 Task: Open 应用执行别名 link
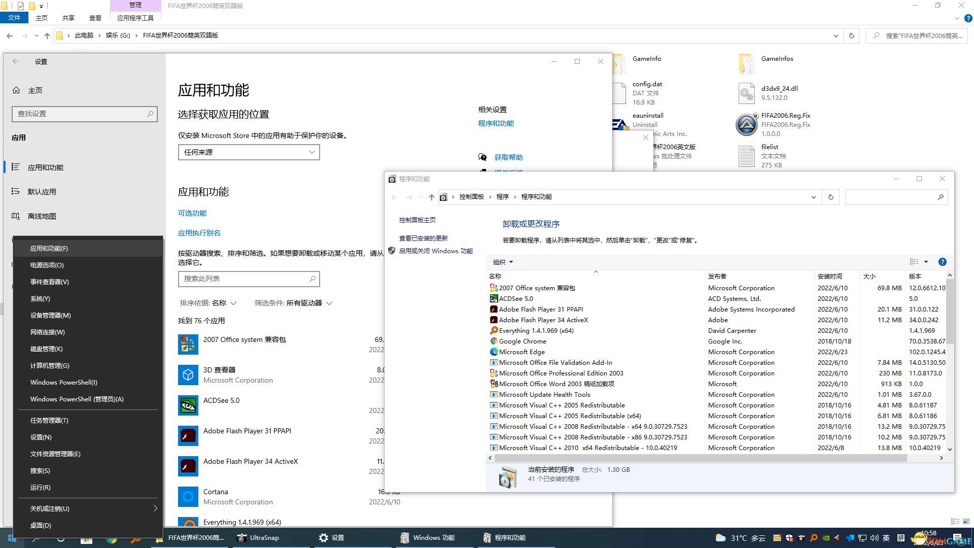tap(199, 233)
